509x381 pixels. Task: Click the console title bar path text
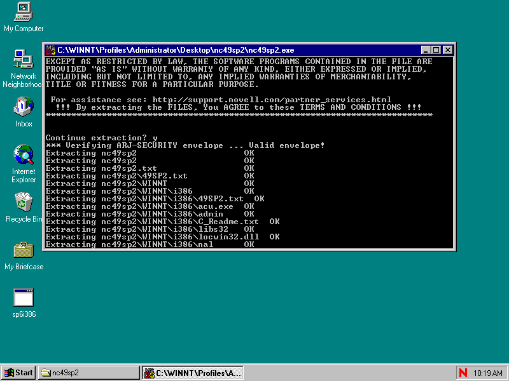[176, 50]
